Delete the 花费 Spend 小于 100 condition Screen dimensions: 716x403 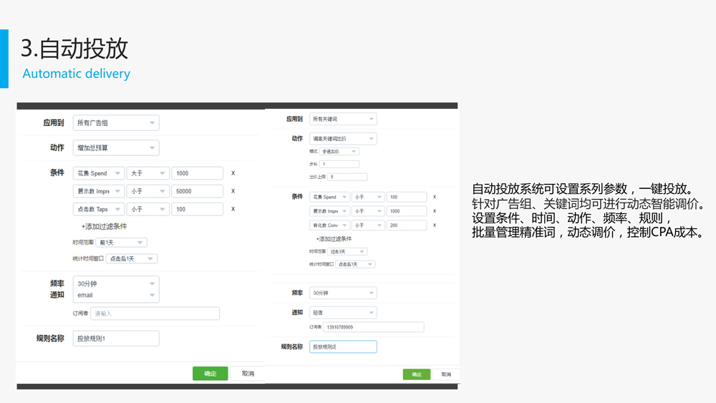[x=435, y=197]
